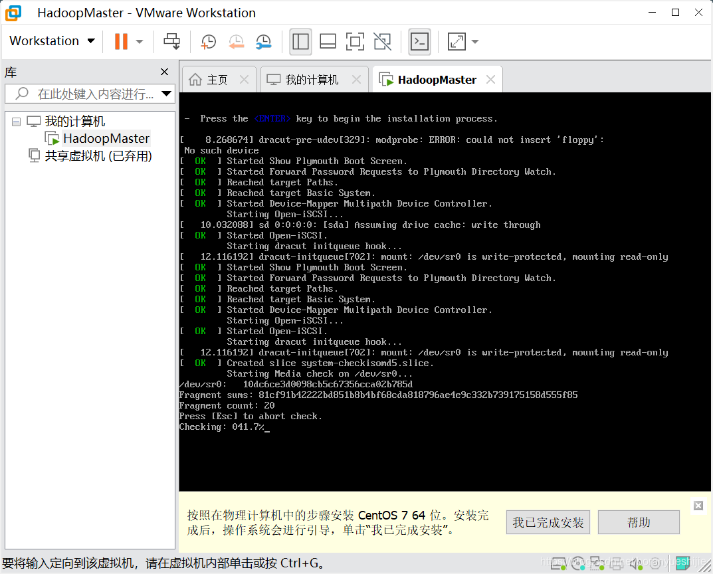The width and height of the screenshot is (713, 574).
Task: Open the library search filter dropdown
Action: click(x=166, y=94)
